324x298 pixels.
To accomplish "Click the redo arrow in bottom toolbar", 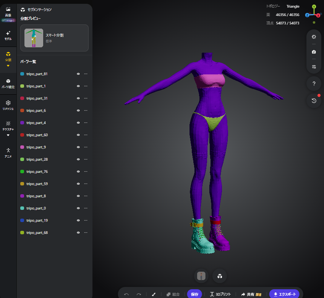I will (x=139, y=294).
